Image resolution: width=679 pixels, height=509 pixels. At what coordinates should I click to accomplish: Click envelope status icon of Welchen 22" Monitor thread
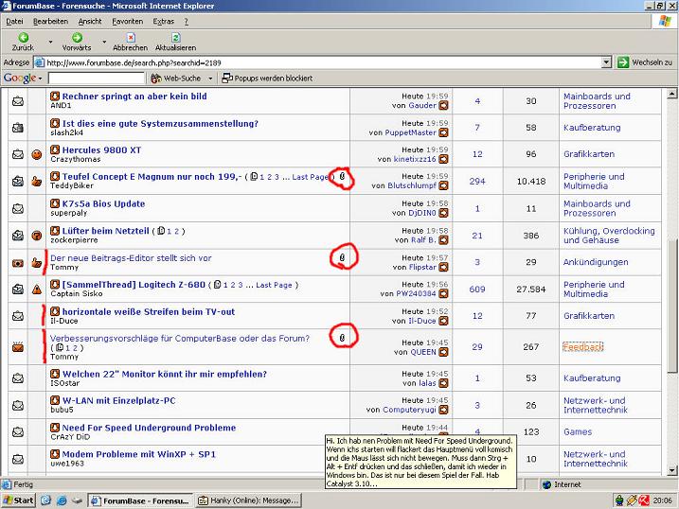click(x=18, y=378)
